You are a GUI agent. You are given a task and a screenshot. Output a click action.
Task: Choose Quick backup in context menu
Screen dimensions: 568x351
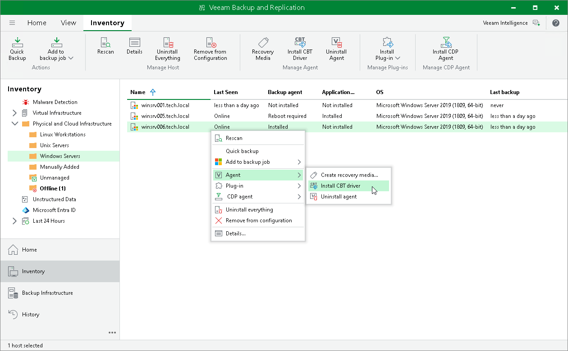click(258, 151)
